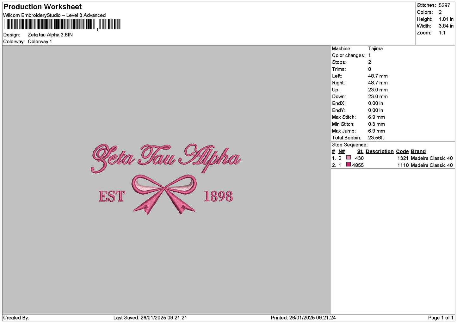The image size is (457, 323).
Task: Click the 'St.' column header
Action: click(360, 152)
